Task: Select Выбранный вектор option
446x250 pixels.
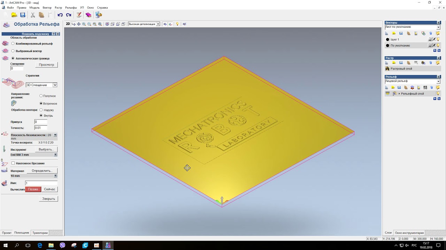Action: click(13, 51)
